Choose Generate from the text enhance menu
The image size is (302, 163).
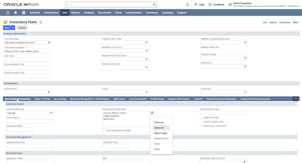pos(159,128)
